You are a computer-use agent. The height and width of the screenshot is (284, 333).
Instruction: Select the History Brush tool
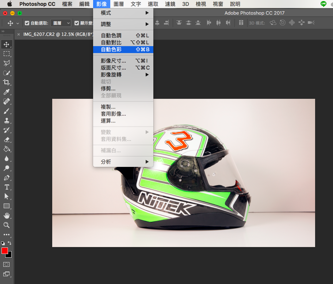click(x=6, y=130)
